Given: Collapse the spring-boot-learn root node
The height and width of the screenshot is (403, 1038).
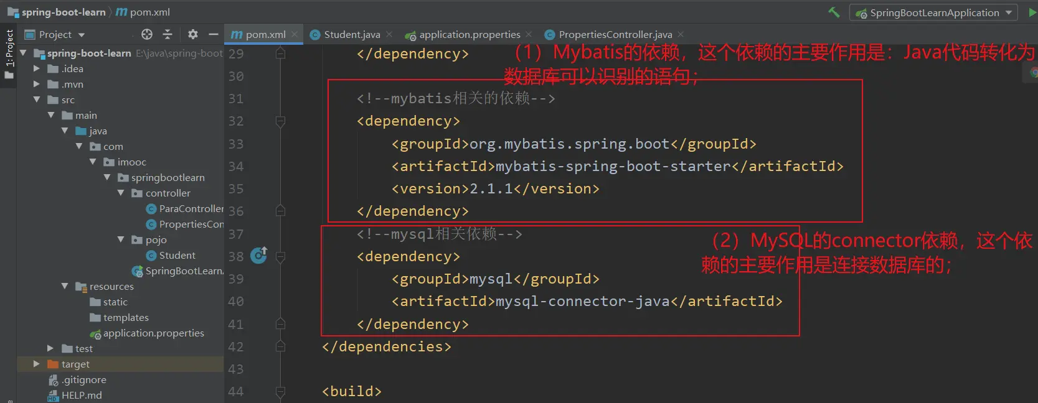Looking at the screenshot, I should pos(23,53).
